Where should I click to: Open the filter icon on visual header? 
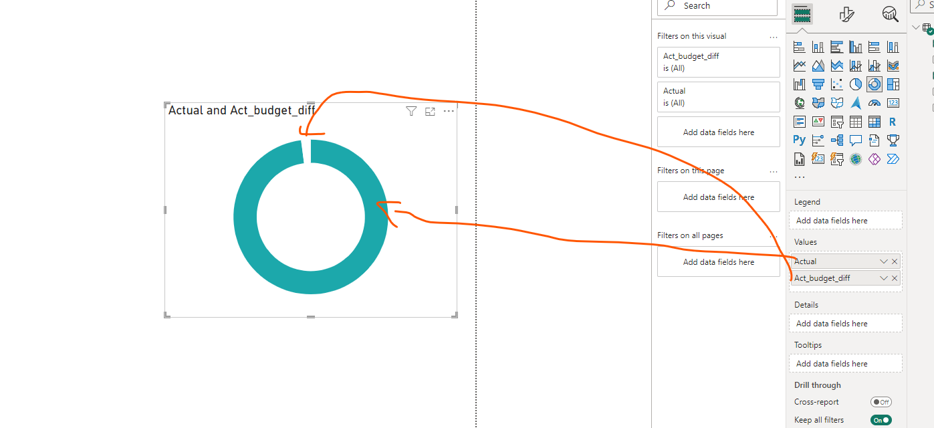coord(411,111)
